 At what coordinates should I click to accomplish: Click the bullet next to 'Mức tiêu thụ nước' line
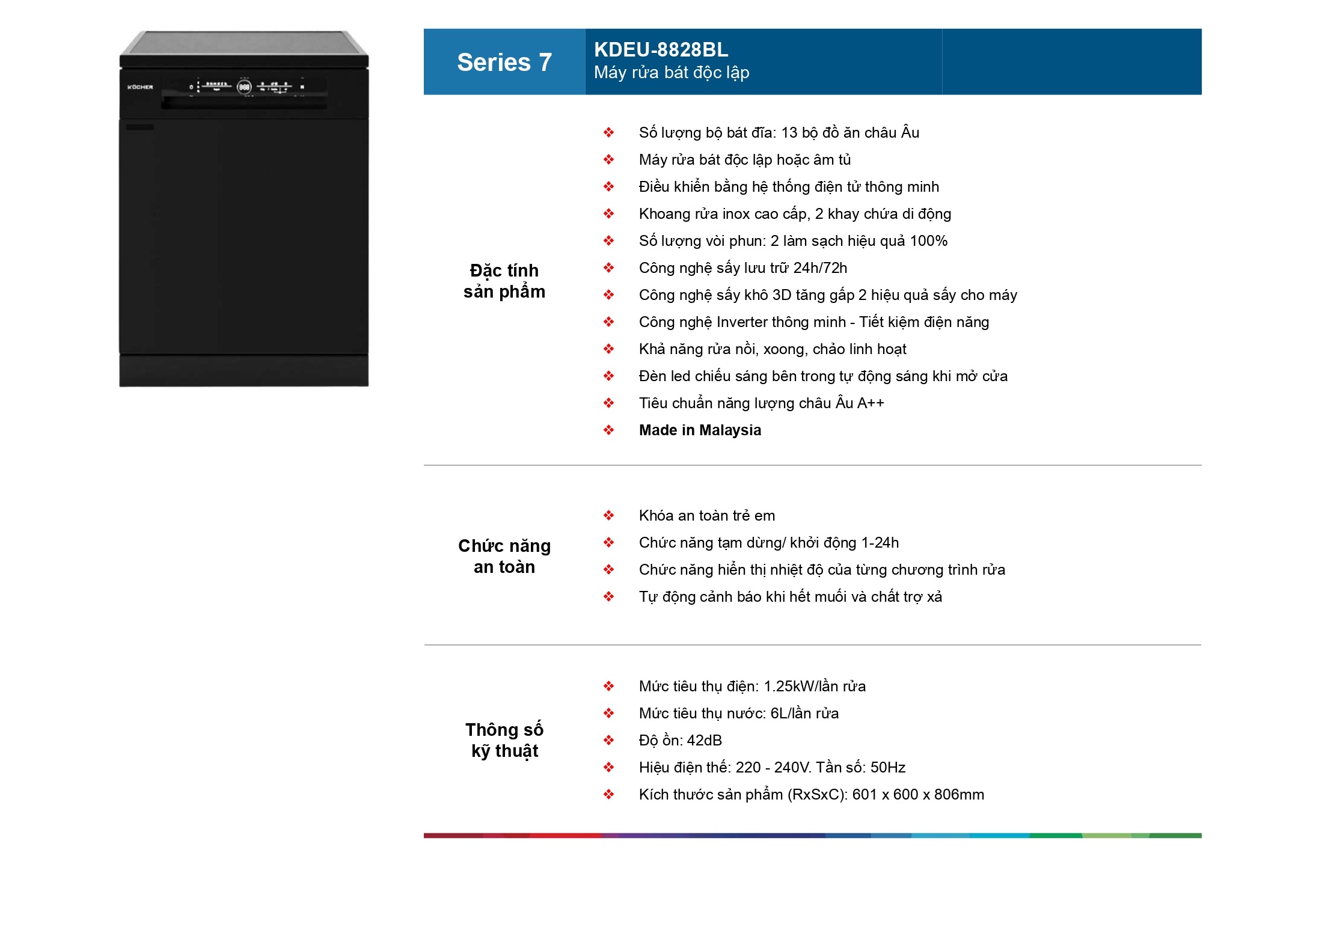(608, 714)
